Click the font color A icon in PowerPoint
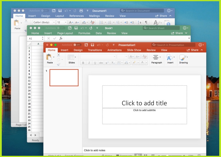 142,63
